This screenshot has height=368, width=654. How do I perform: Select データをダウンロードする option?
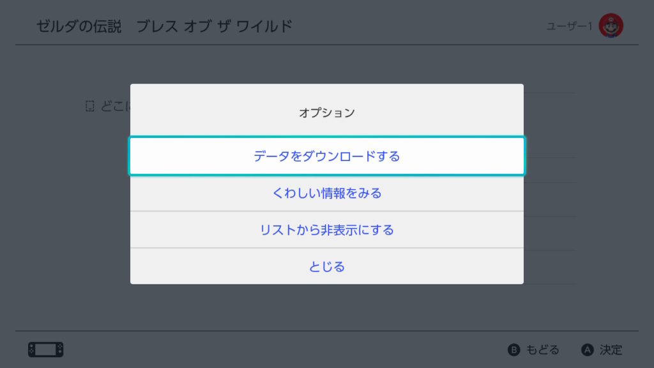pyautogui.click(x=326, y=156)
